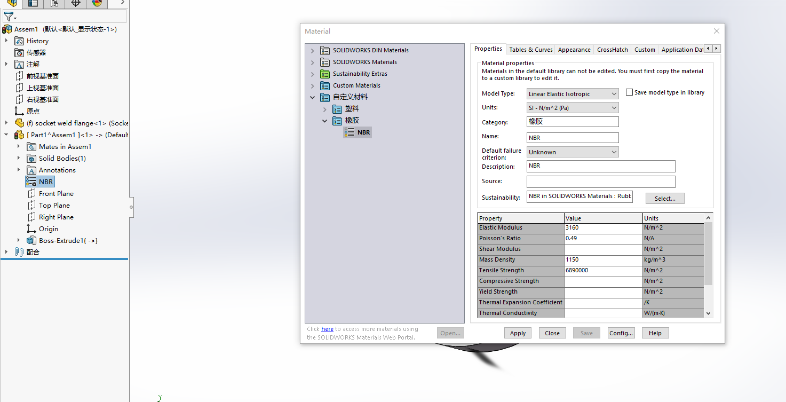Select the Assem1 assembly icon at the tree top
Screen dimensions: 786x402
(x=7, y=29)
